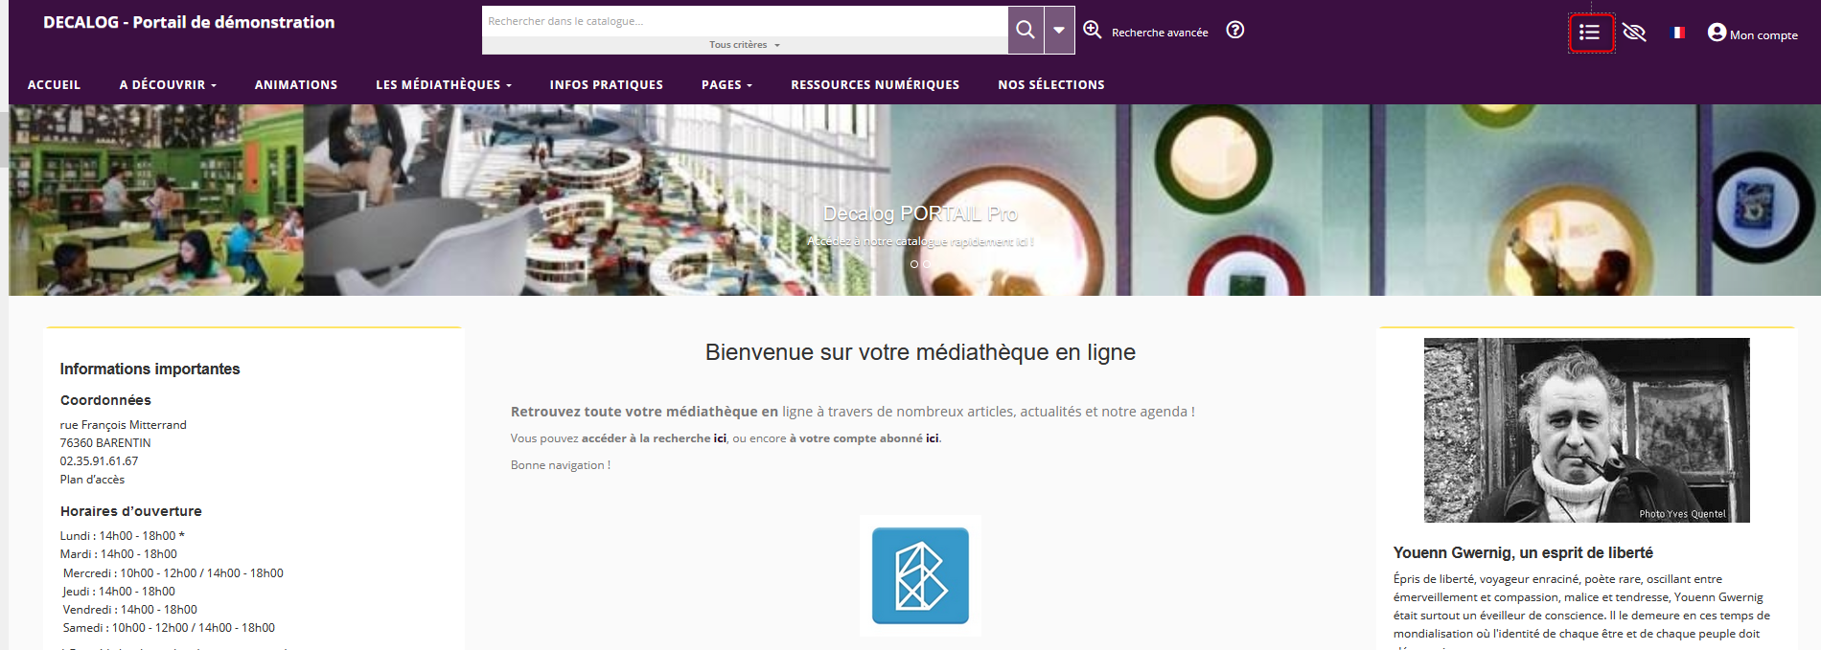Click the Youenn Gwernig black-and-white photo
The image size is (1821, 650).
coord(1586,430)
